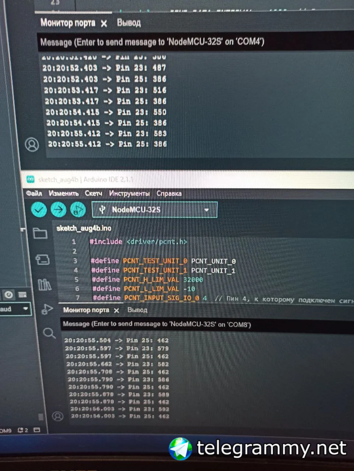Click serial line 'Pin 23: 550'
The height and width of the screenshot is (471, 354).
tap(106, 112)
